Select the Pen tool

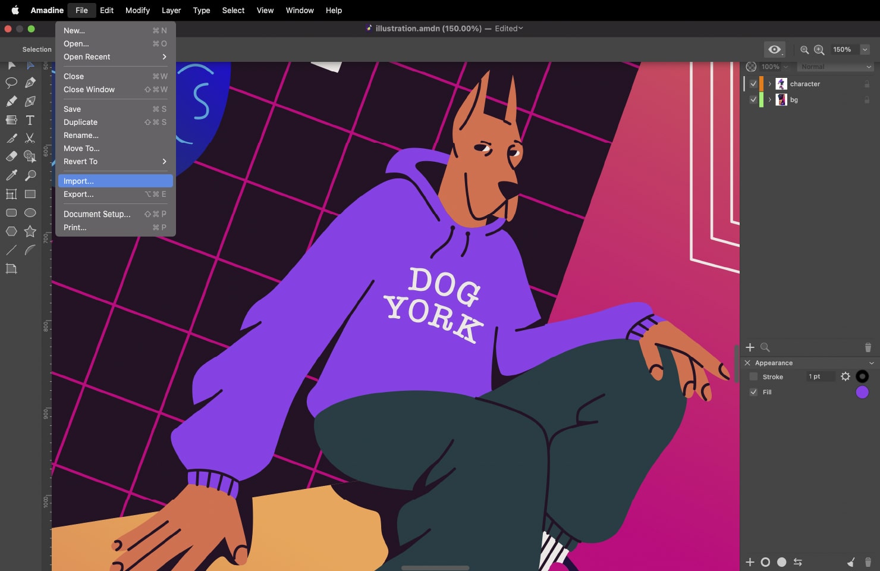(30, 83)
